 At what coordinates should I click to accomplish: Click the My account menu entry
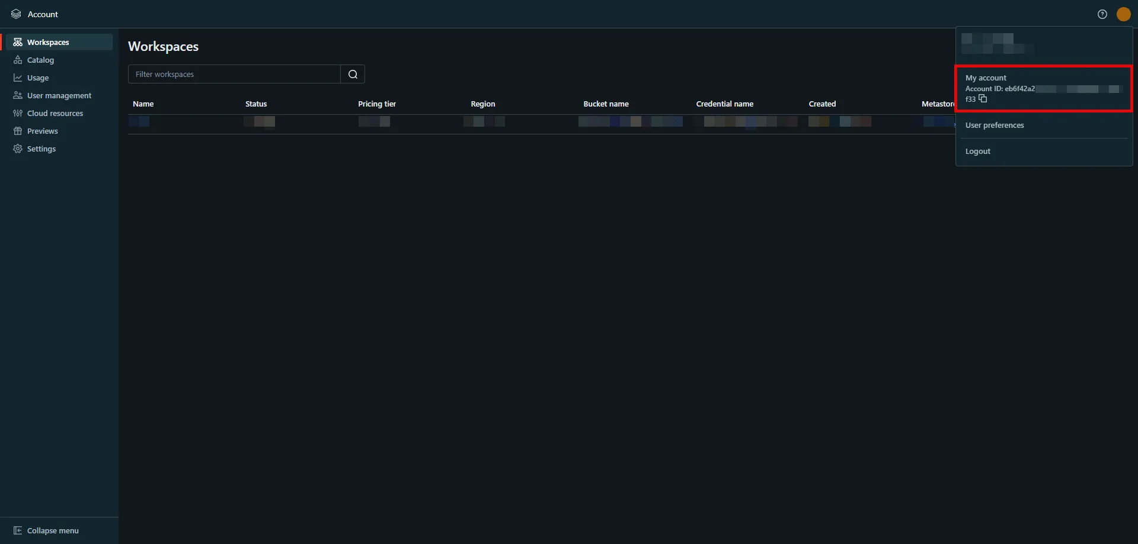(986, 78)
